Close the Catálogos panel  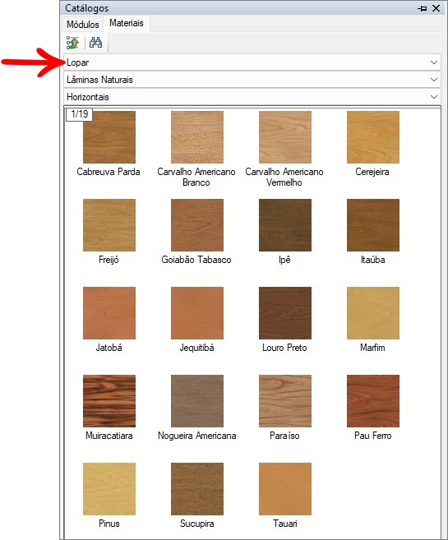pos(436,8)
